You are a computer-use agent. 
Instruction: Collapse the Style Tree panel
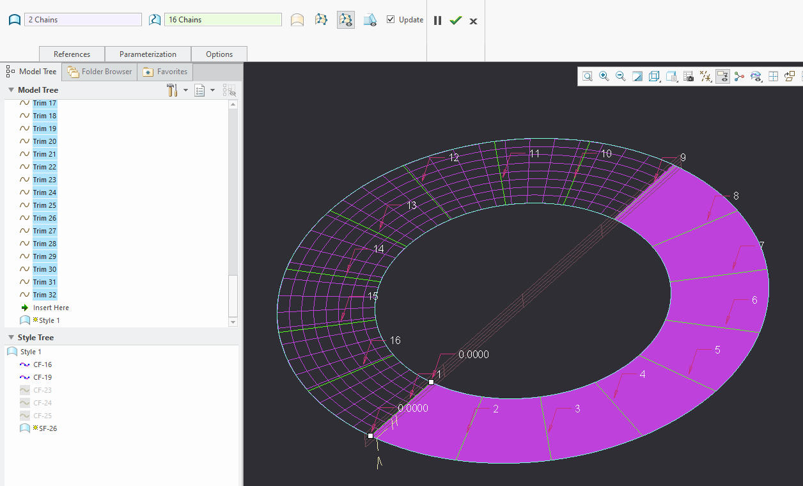(x=11, y=337)
